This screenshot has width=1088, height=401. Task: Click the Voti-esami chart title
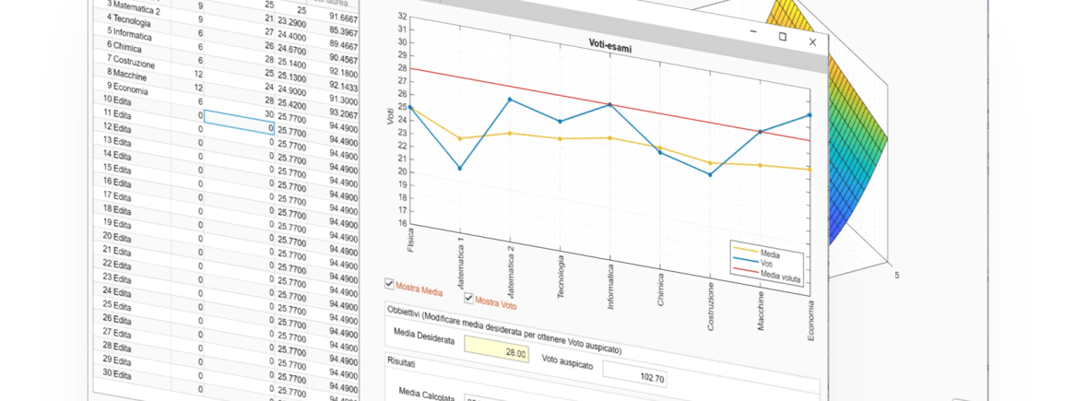click(610, 44)
